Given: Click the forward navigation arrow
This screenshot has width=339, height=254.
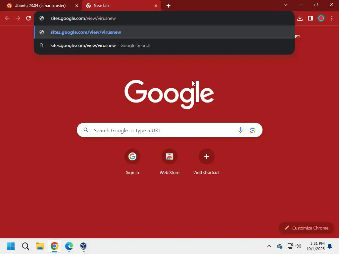Looking at the screenshot, I should [18, 18].
